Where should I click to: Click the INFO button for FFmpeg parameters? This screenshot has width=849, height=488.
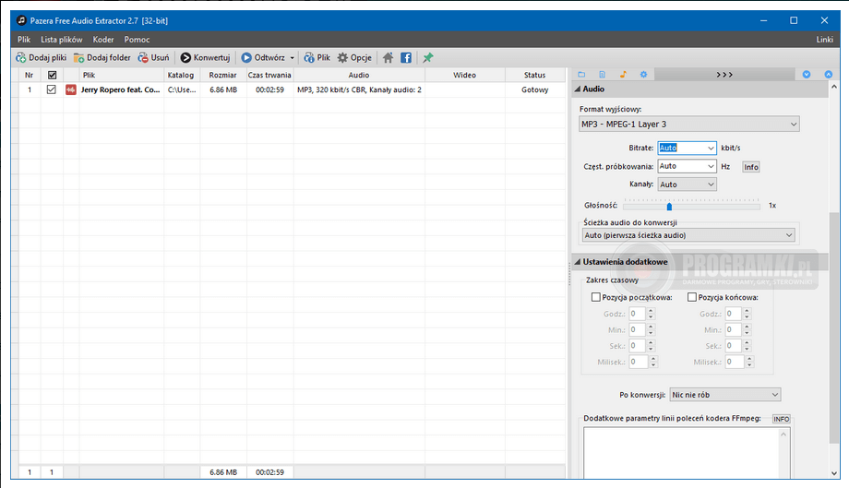[x=782, y=420]
